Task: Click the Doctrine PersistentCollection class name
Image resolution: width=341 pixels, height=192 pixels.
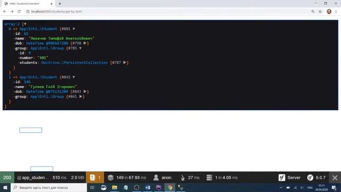Action: pos(75,62)
